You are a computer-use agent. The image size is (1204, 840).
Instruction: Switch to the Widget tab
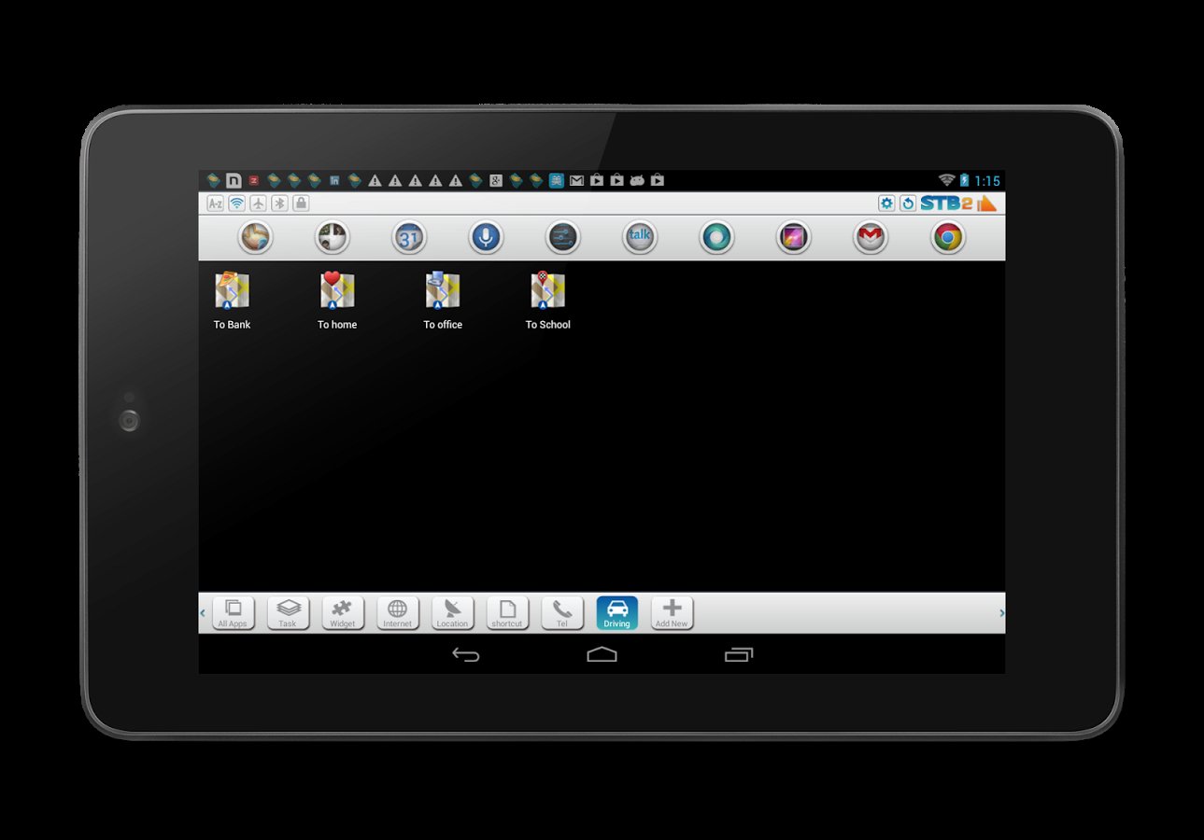tap(342, 613)
